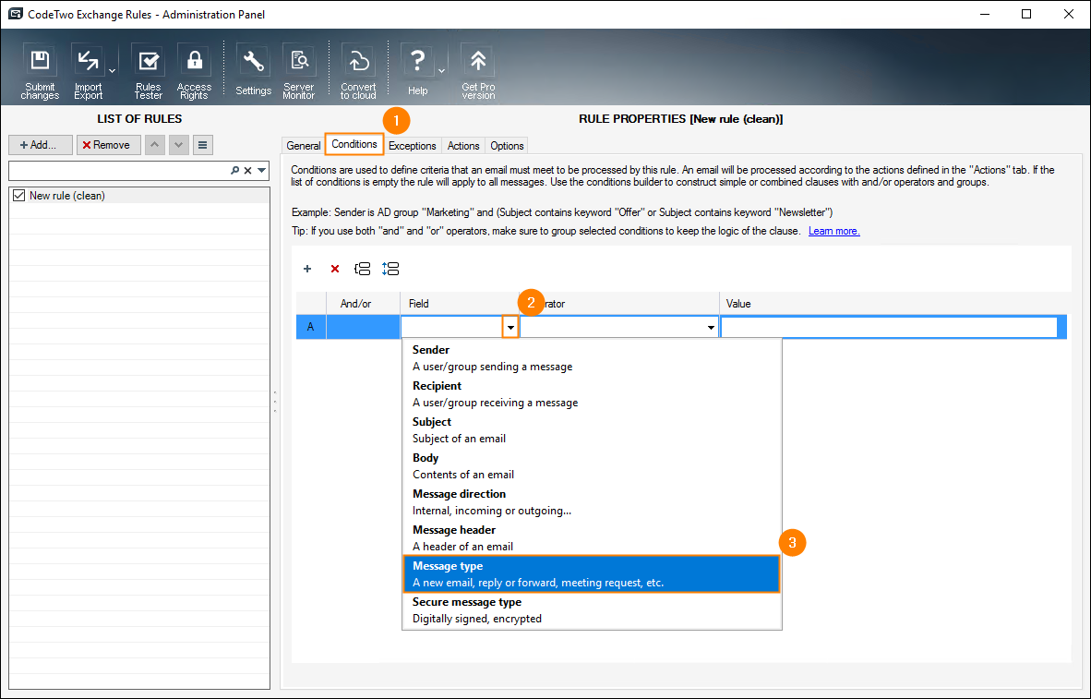Viewport: 1091px width, 699px height.
Task: Toggle the New rule (clean) checkbox
Action: [18, 196]
